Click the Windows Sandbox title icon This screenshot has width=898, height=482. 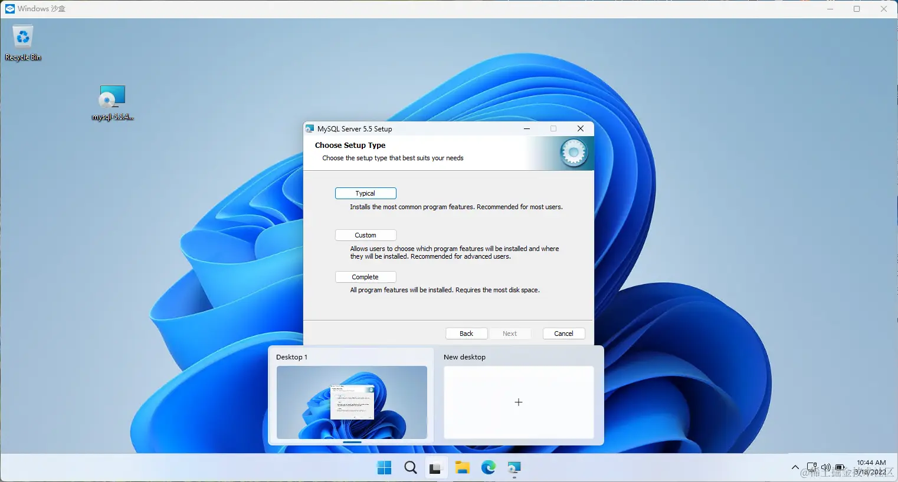(9, 9)
